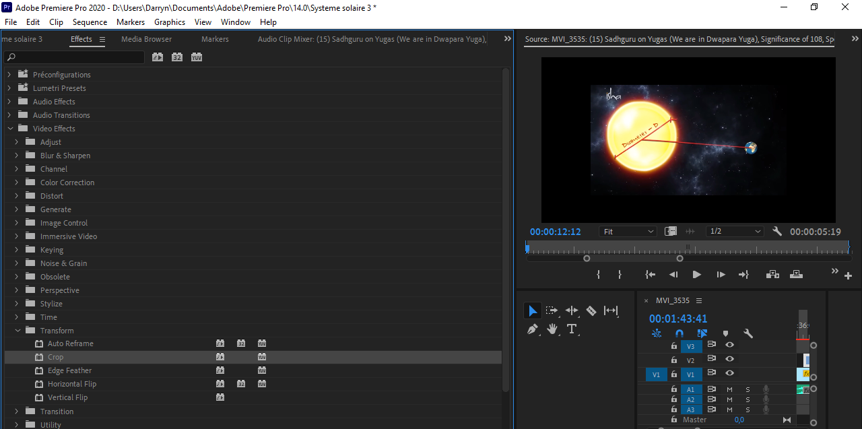Click the Add Marker button

pyautogui.click(x=725, y=333)
